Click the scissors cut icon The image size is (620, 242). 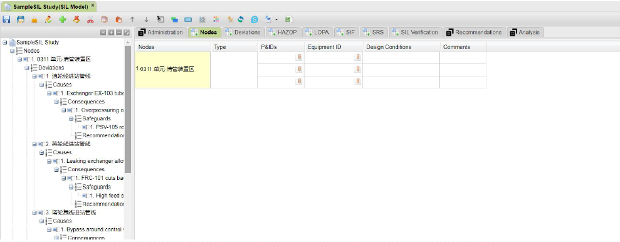point(90,19)
